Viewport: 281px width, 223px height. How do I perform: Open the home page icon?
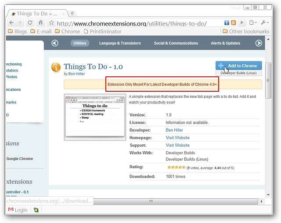pos(41,22)
